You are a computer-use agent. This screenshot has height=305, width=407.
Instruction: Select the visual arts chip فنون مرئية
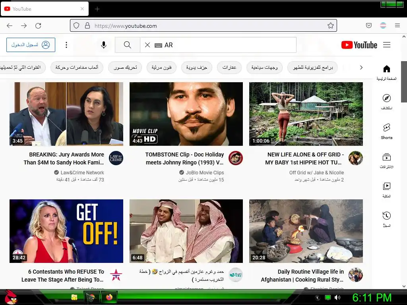pyautogui.click(x=161, y=68)
